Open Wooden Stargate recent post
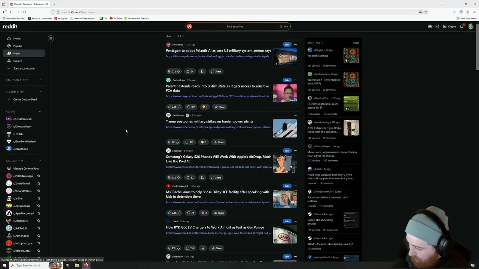Viewport: 479px width, 269px height. click(x=318, y=56)
